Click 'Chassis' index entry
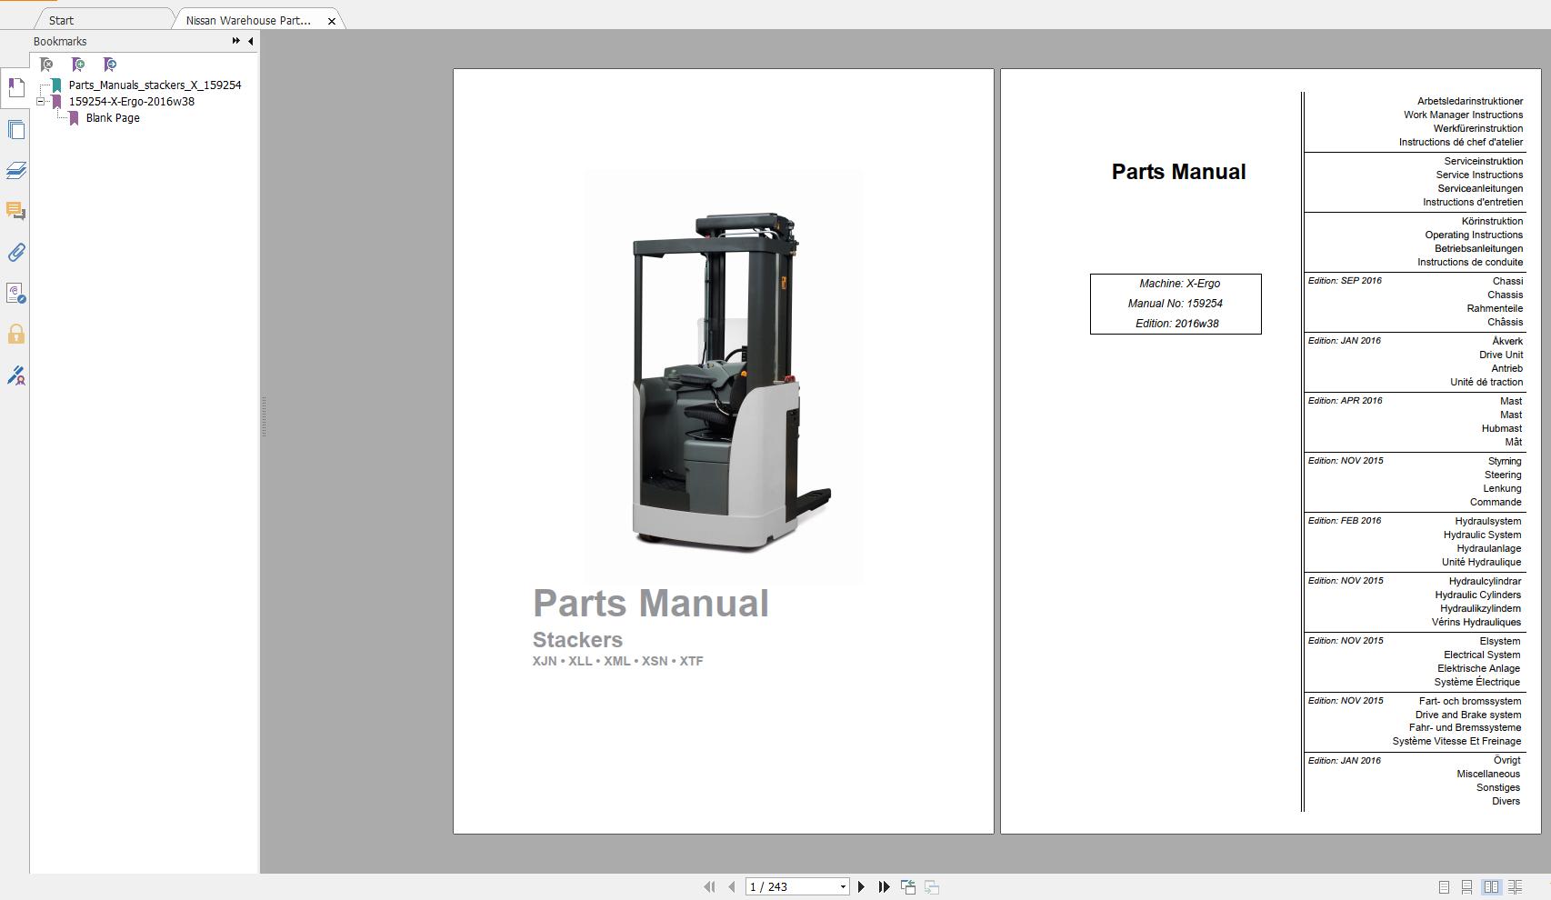The height and width of the screenshot is (900, 1551). (1505, 295)
